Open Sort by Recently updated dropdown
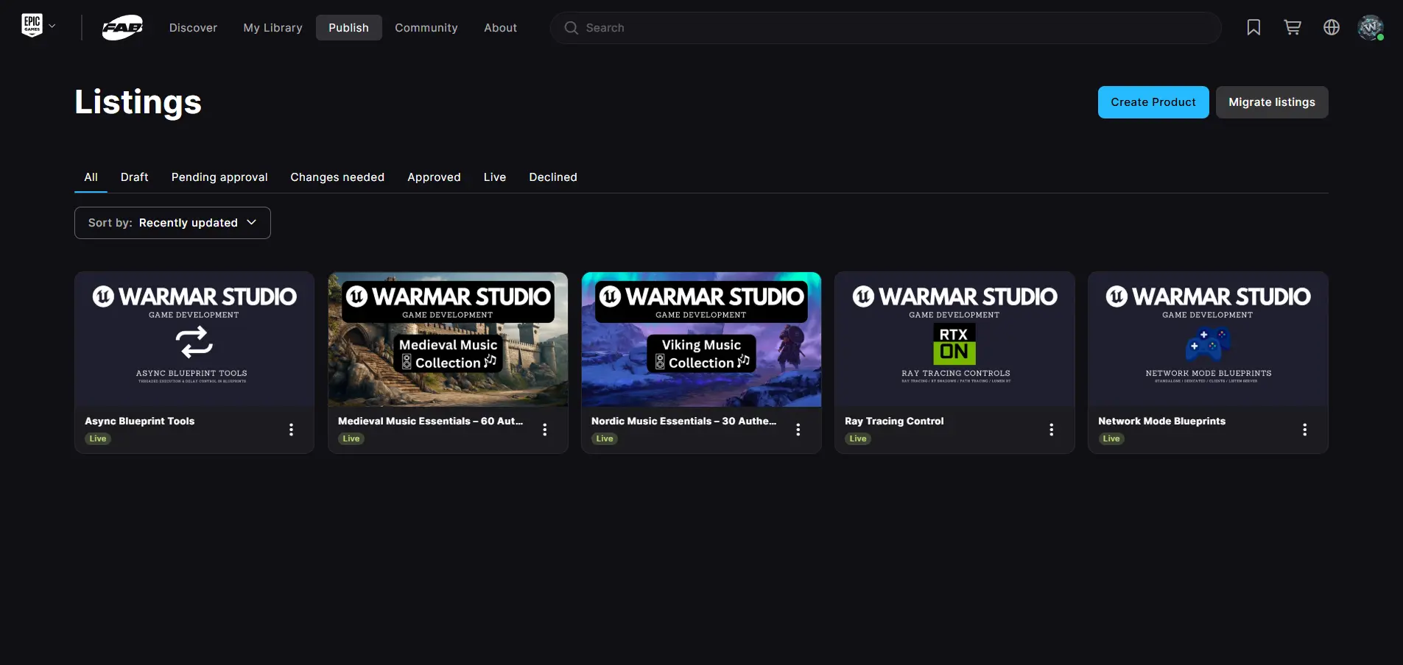This screenshot has height=665, width=1403. (x=172, y=223)
